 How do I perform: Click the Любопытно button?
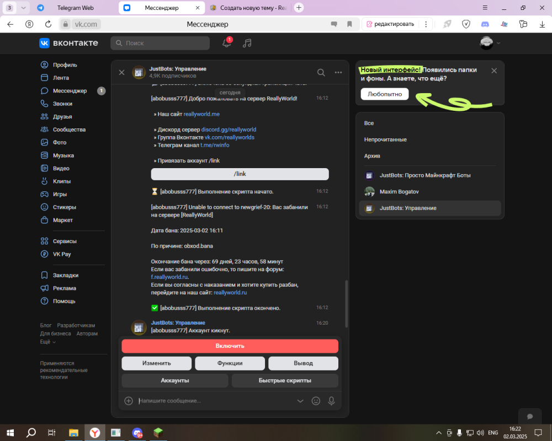[384, 94]
